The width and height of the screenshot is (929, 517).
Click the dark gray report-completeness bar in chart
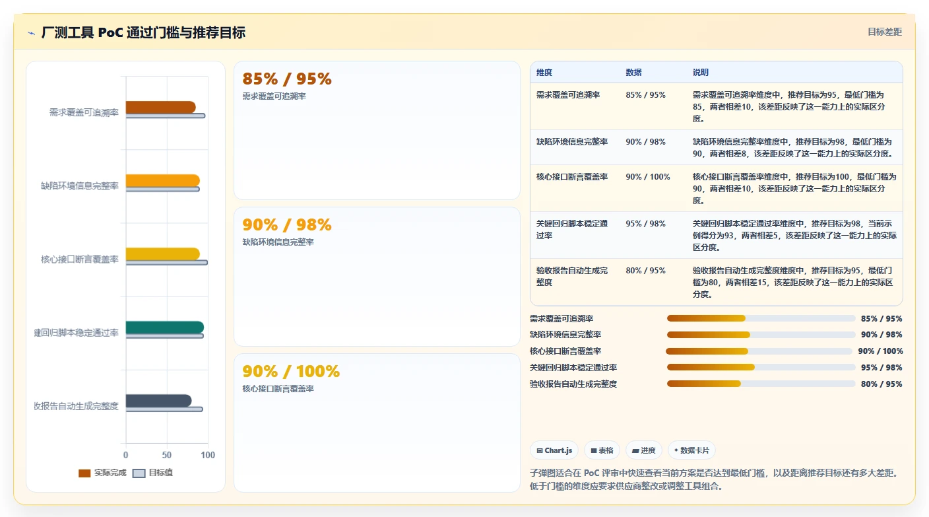pos(159,400)
